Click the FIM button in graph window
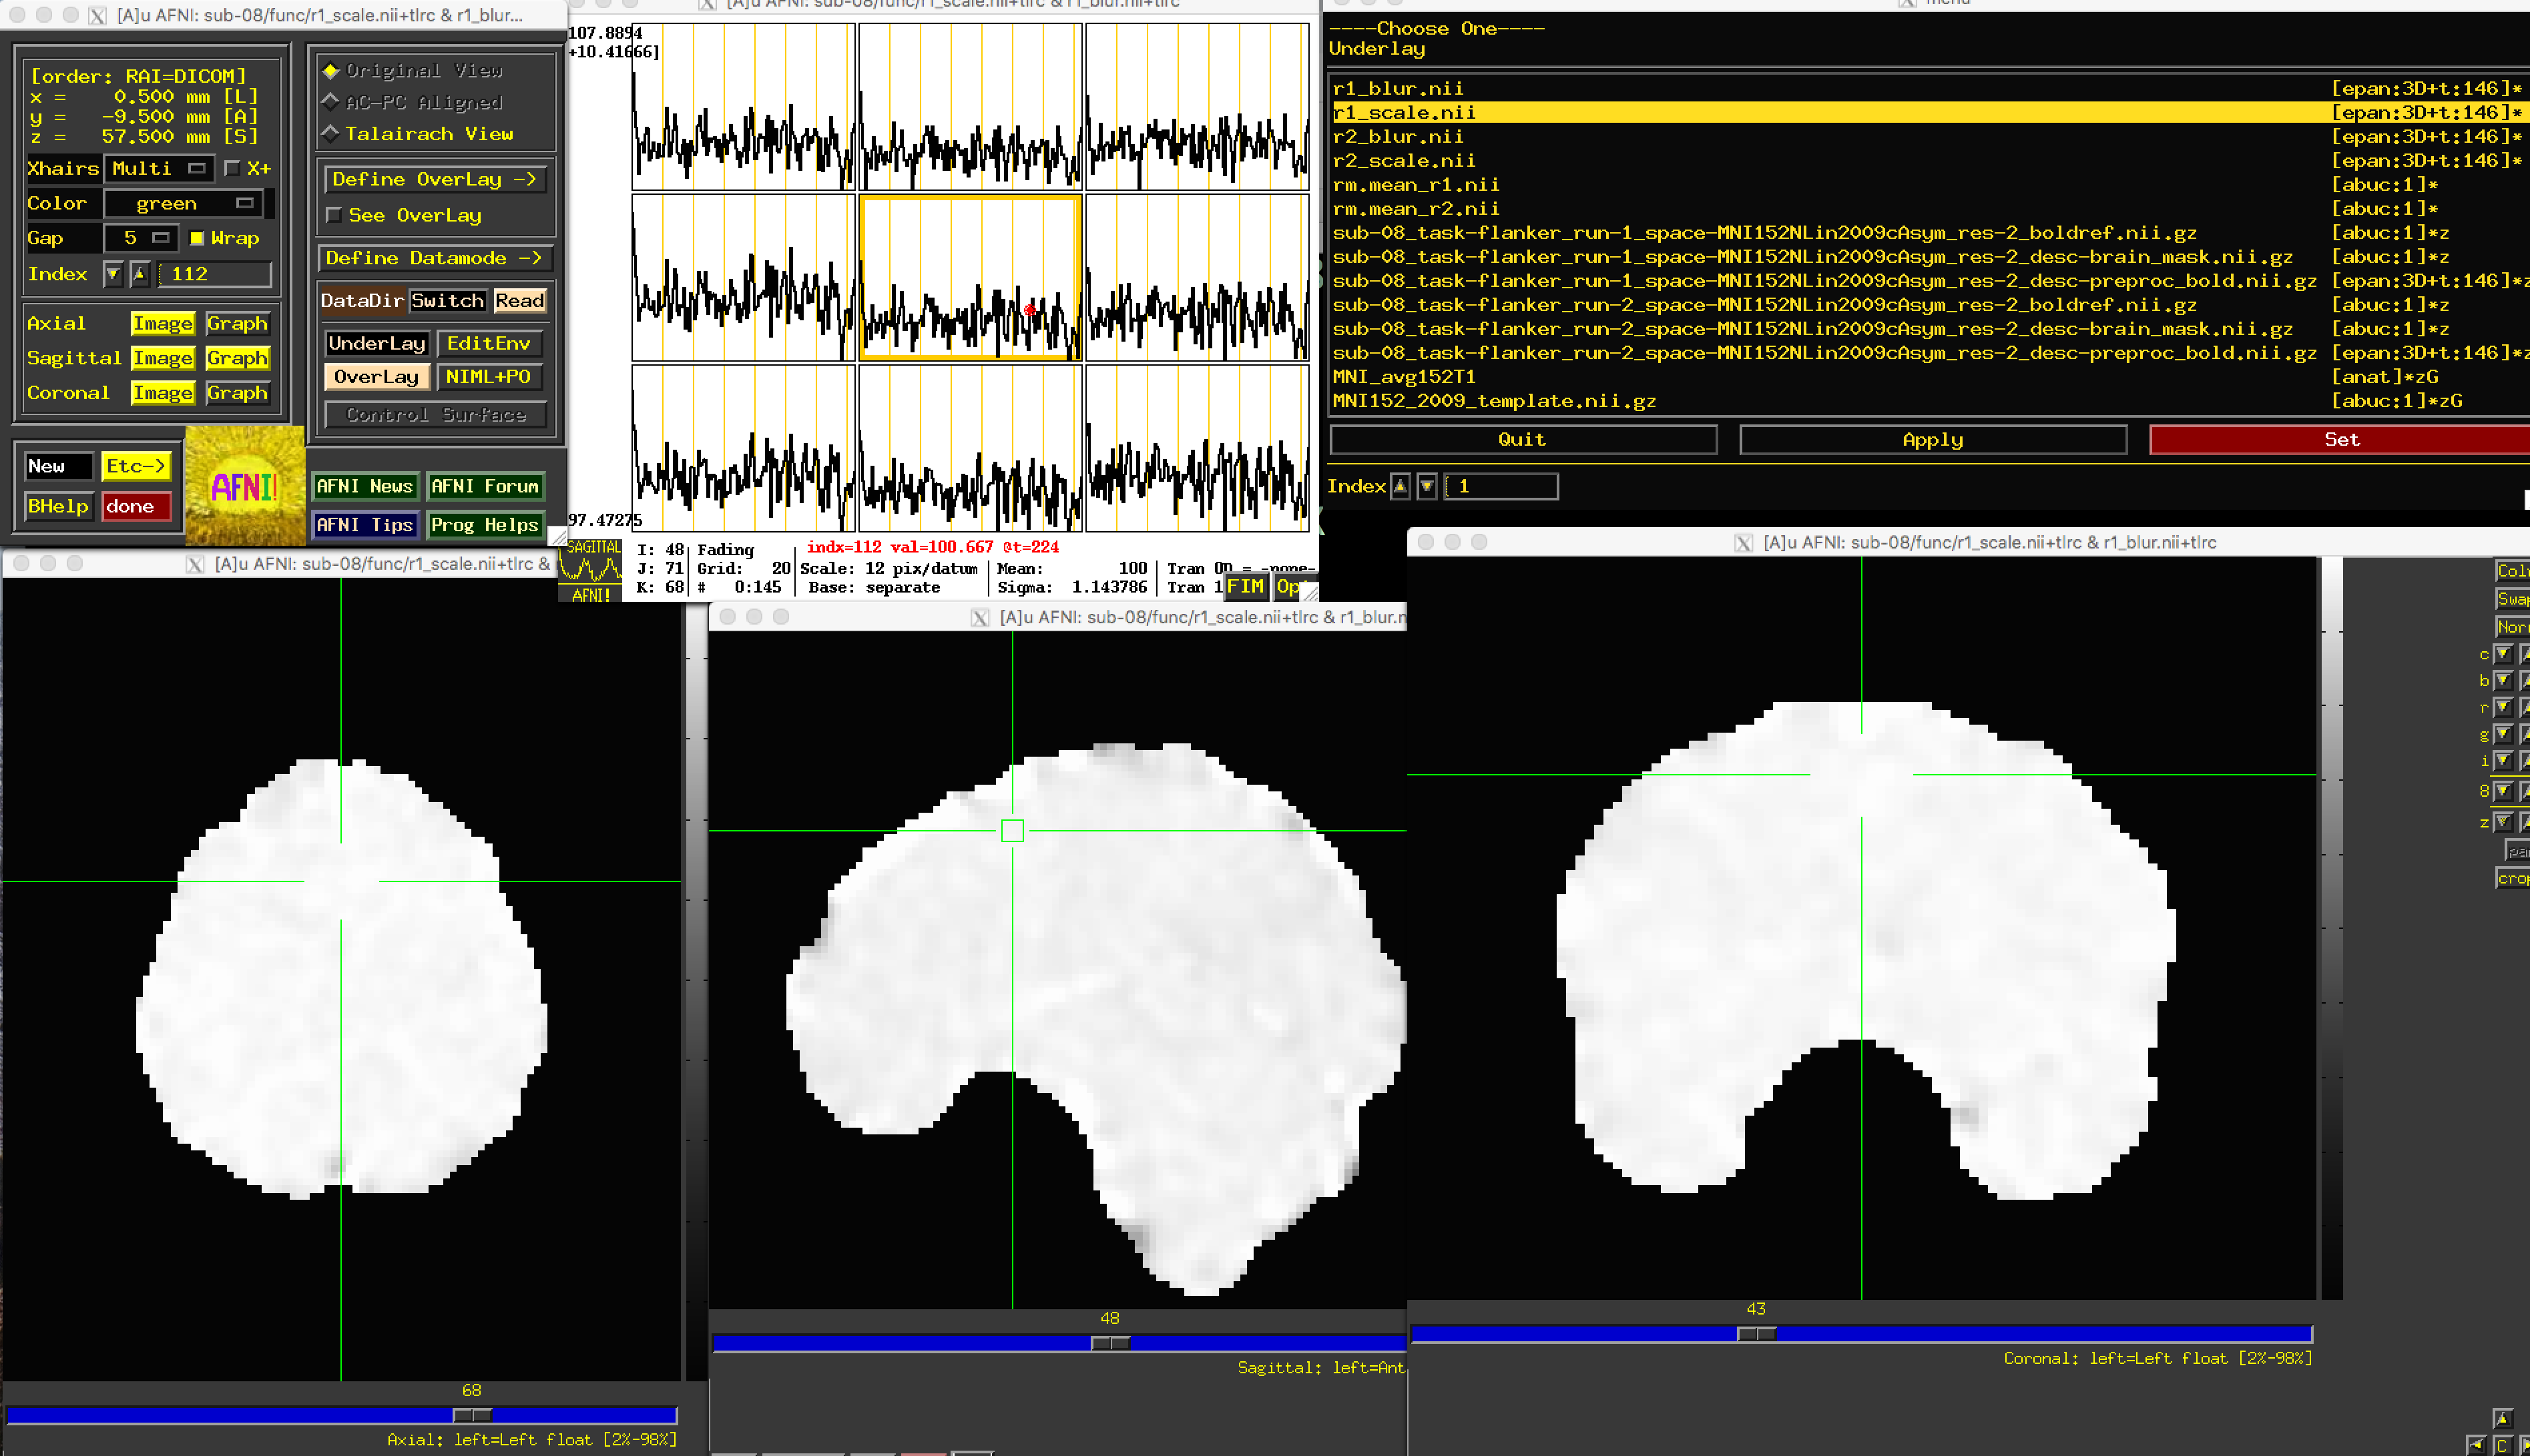Viewport: 2530px width, 1456px height. (x=1246, y=587)
